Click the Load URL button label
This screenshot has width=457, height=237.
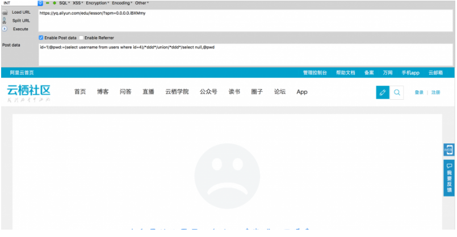tap(21, 12)
